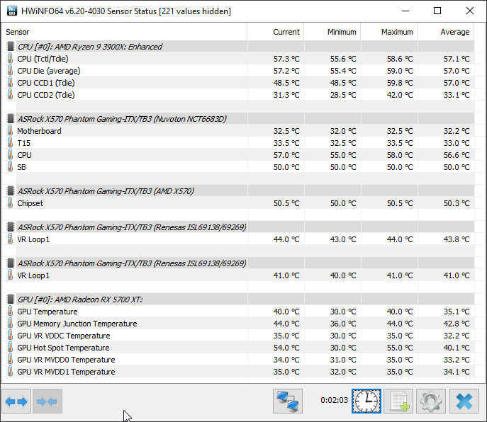Click thermometer icon beside GPU VR MVDD1 Temperature
The width and height of the screenshot is (487, 422).
click(x=10, y=372)
